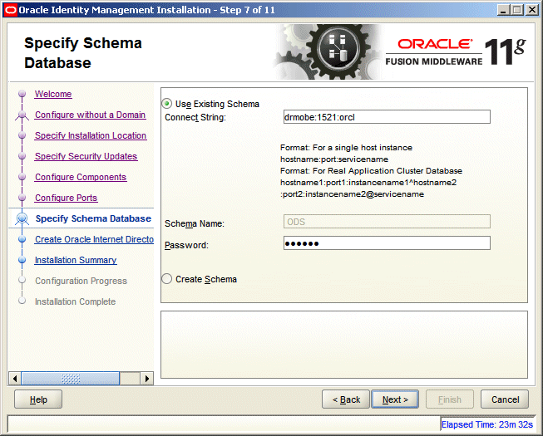Click the Help button
This screenshot has height=436, width=543.
(38, 399)
